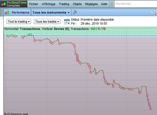This screenshot has height=115, width=157.
Task: Click the Vertical: Devise (€) label
Action: [x=55, y=29]
